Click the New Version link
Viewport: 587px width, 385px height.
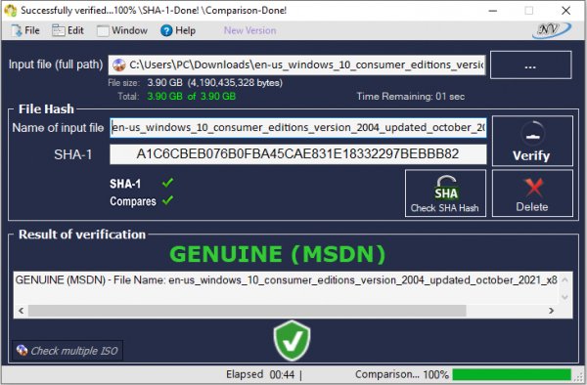[250, 30]
